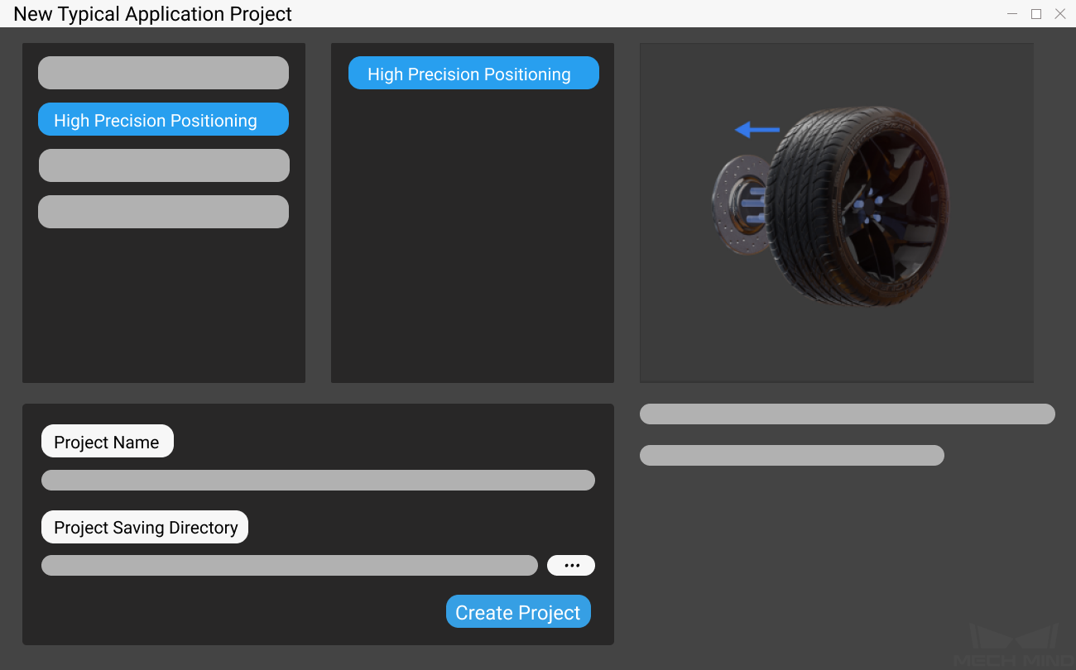
Task: Click the tire and brake disc preview image
Action: click(x=836, y=213)
